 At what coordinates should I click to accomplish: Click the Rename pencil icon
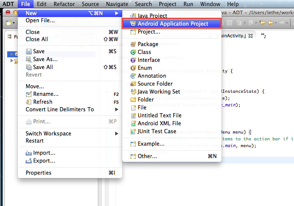tap(29, 94)
